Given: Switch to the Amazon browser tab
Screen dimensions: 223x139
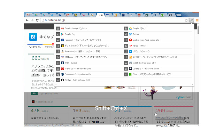Looking at the screenshot, I should [91, 15].
